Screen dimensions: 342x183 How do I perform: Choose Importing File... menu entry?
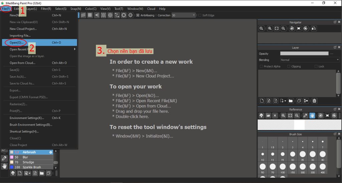[39, 35]
